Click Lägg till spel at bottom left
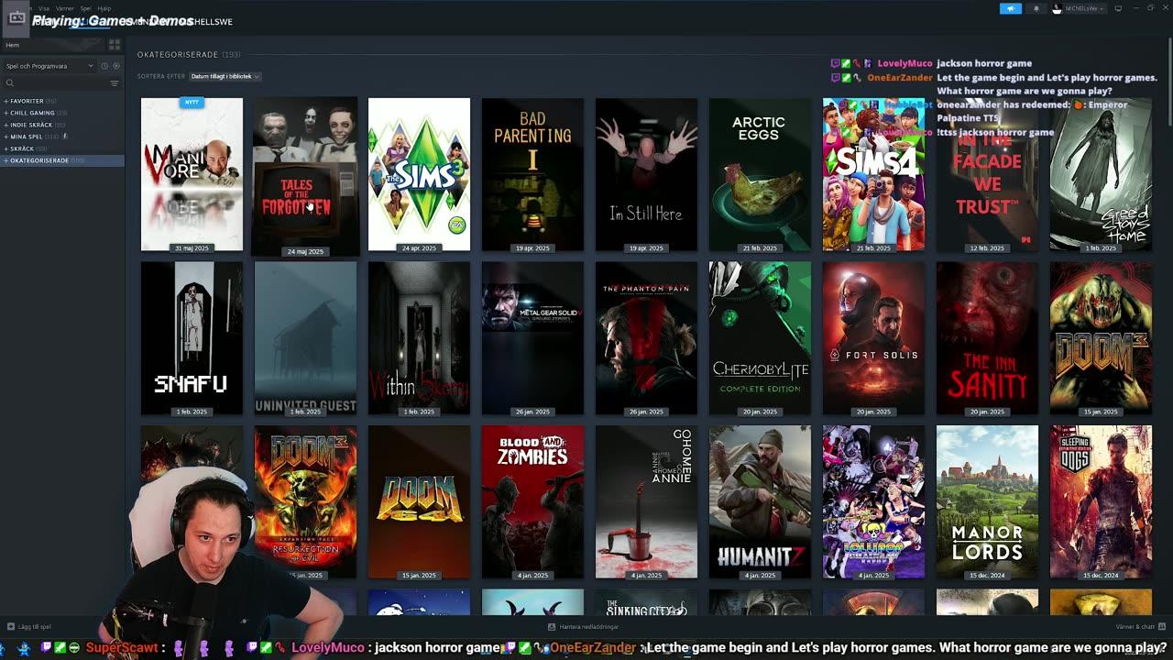Image resolution: width=1173 pixels, height=660 pixels. coord(29,627)
